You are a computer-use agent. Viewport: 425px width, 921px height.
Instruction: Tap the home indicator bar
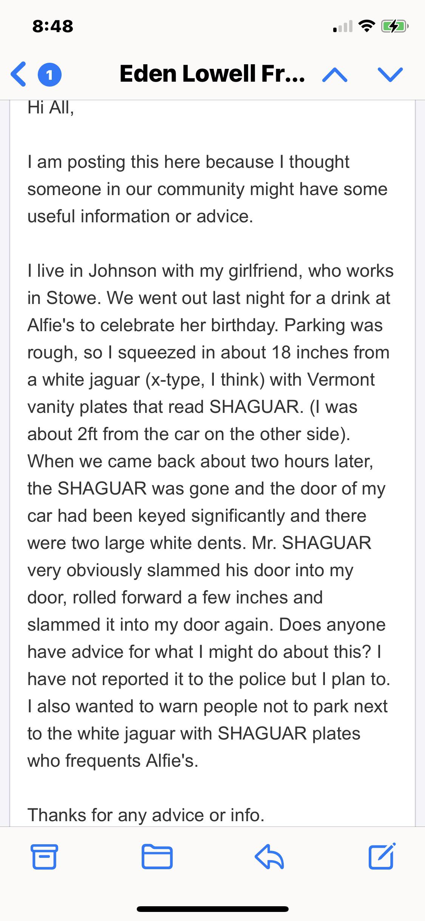click(x=212, y=909)
